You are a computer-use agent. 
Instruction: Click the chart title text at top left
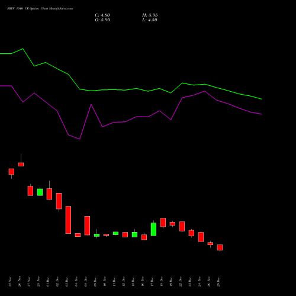(40, 9)
